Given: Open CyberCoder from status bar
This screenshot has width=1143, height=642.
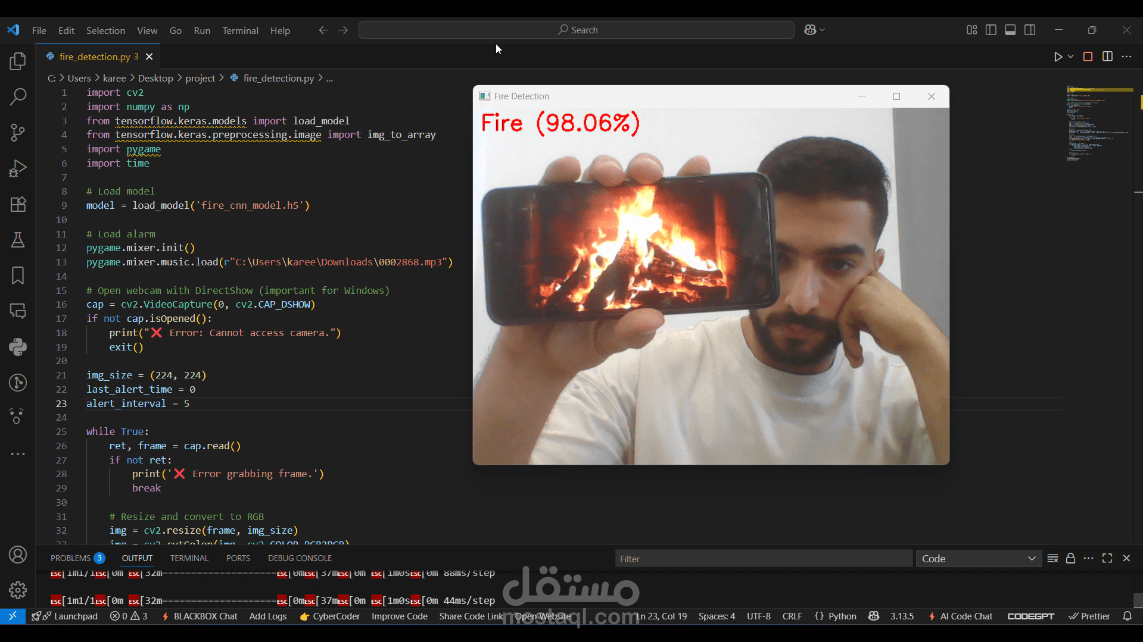Looking at the screenshot, I should coord(330,616).
